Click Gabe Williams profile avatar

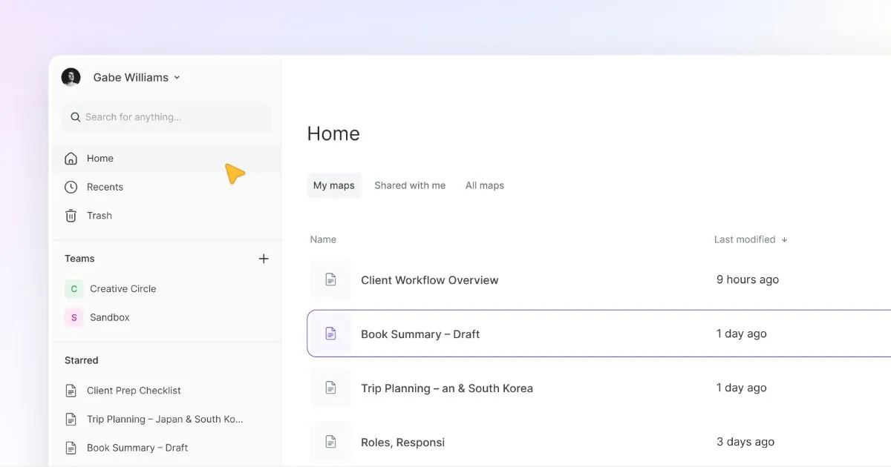tap(71, 76)
